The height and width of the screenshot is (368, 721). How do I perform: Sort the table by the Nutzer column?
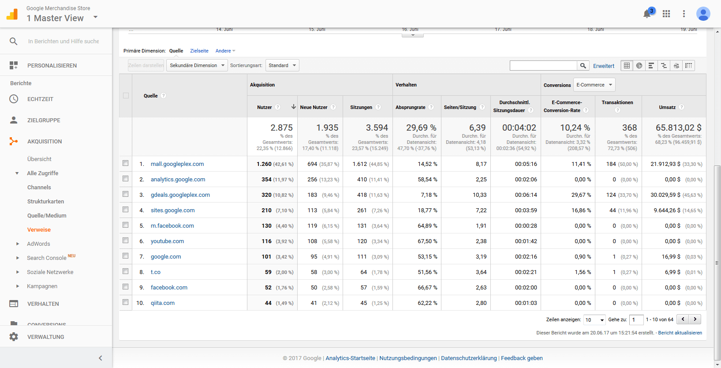pos(265,107)
